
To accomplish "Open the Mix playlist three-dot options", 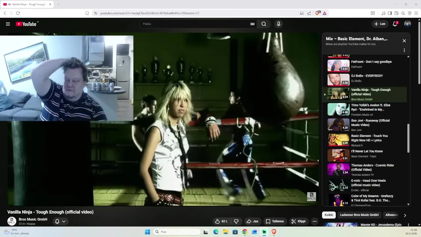I will click(404, 50).
